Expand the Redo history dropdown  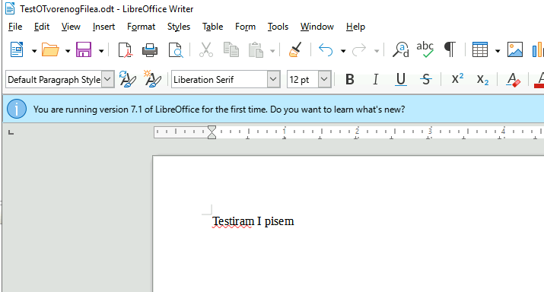point(377,51)
